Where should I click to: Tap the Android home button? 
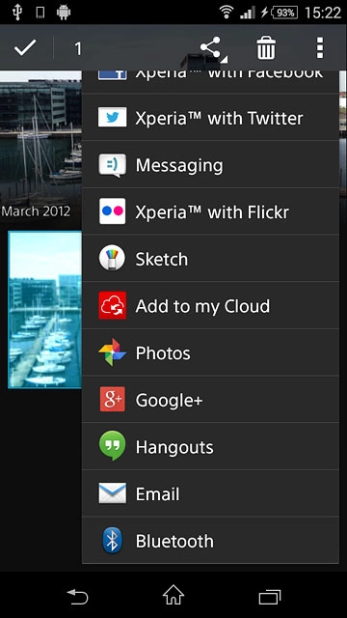point(173,595)
